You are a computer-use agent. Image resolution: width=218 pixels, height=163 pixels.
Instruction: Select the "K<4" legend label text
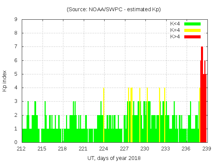pyautogui.click(x=175, y=24)
